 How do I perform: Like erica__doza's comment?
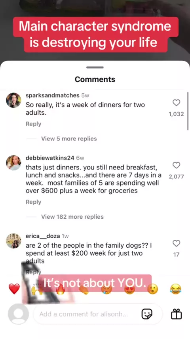coord(177,243)
